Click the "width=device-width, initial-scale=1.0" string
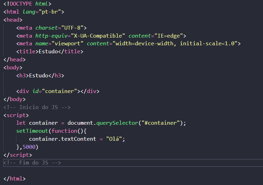This screenshot has height=185, width=263. 175,44
